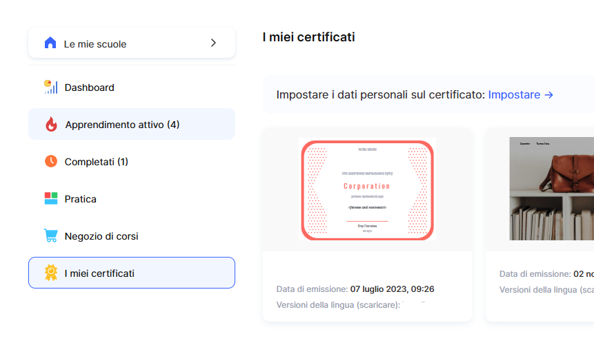Click the Dashboard chart icon

coord(50,87)
